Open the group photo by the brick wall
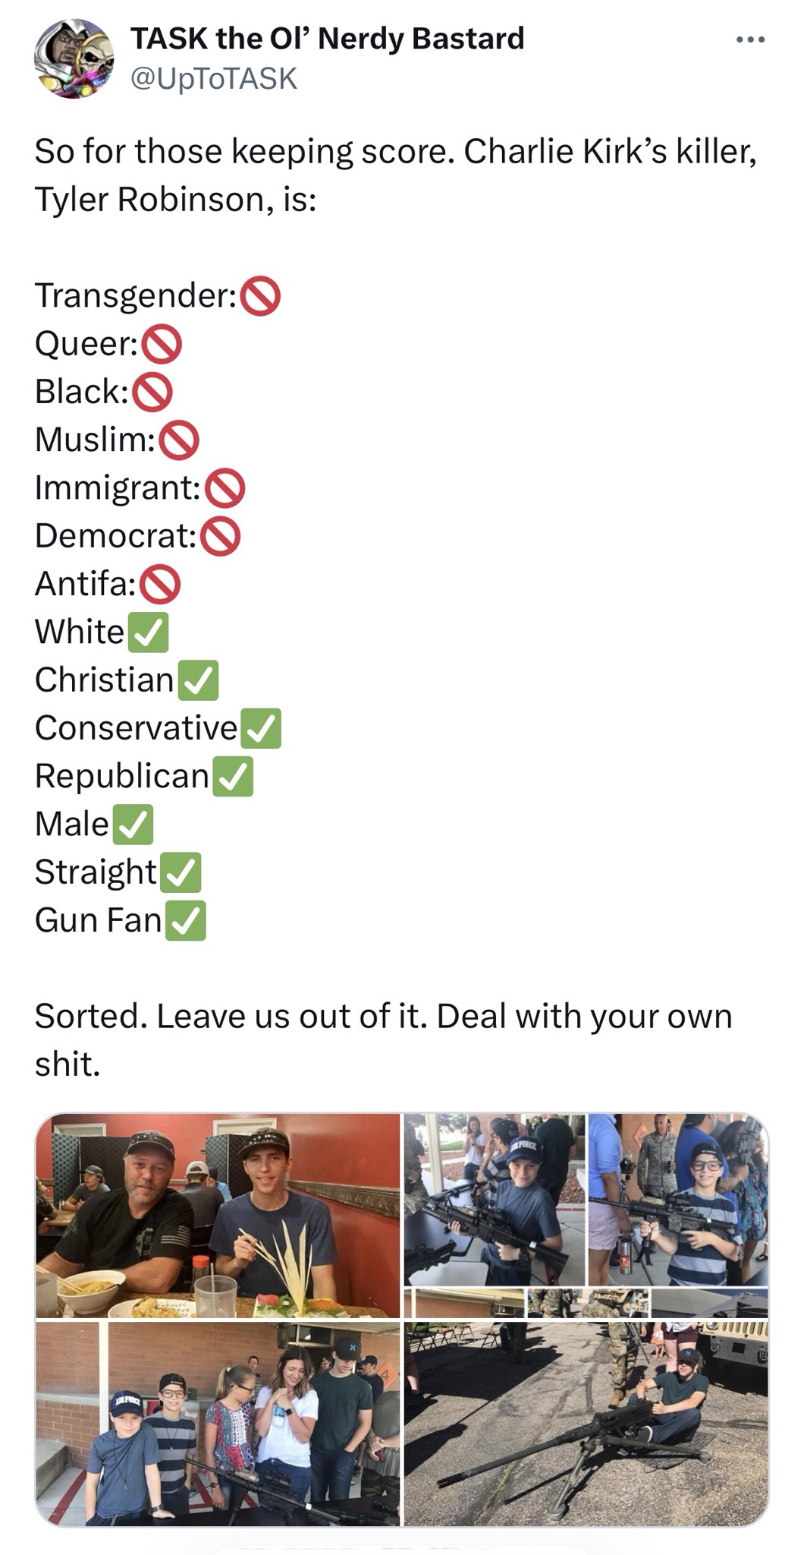 (218, 1424)
